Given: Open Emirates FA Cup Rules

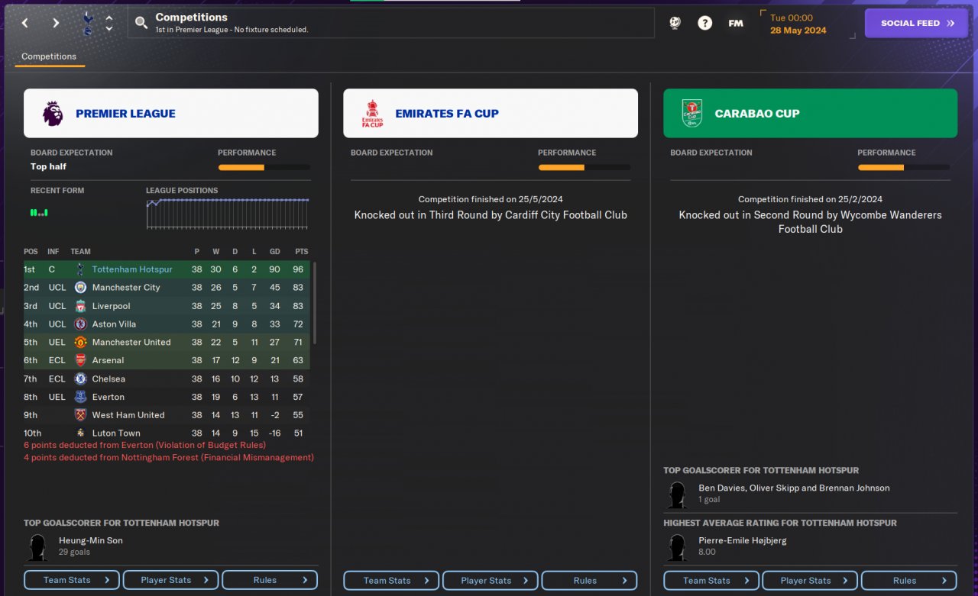Looking at the screenshot, I should 589,581.
